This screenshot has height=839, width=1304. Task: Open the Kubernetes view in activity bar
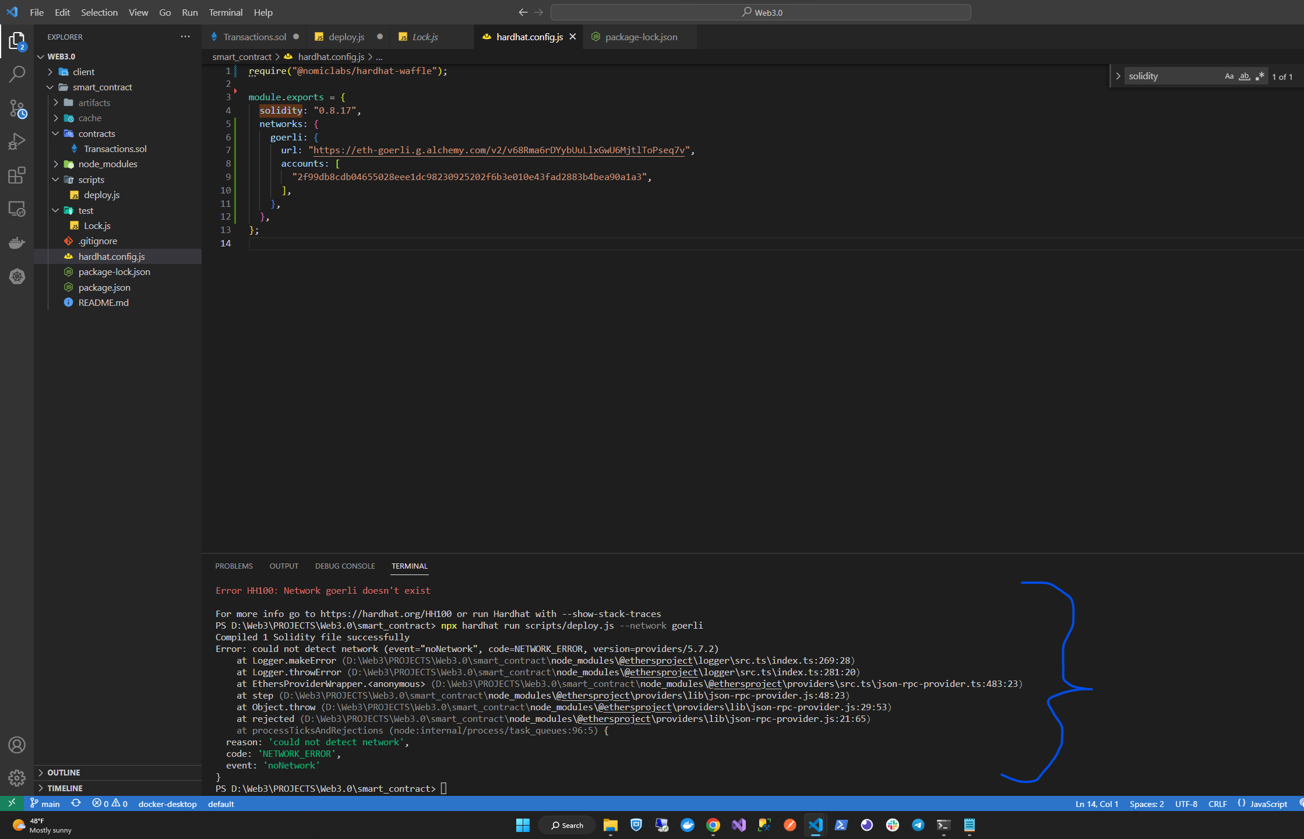[x=17, y=276]
